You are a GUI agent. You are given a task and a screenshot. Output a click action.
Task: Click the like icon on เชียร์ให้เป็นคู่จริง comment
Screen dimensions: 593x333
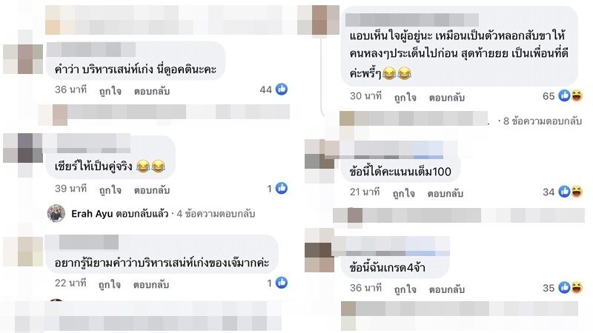coord(282,188)
